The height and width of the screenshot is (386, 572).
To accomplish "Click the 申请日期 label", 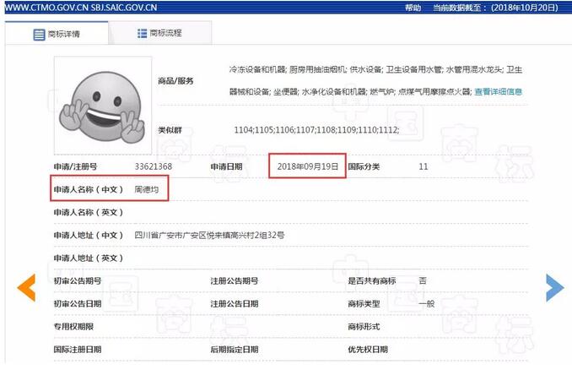I will click(x=226, y=167).
